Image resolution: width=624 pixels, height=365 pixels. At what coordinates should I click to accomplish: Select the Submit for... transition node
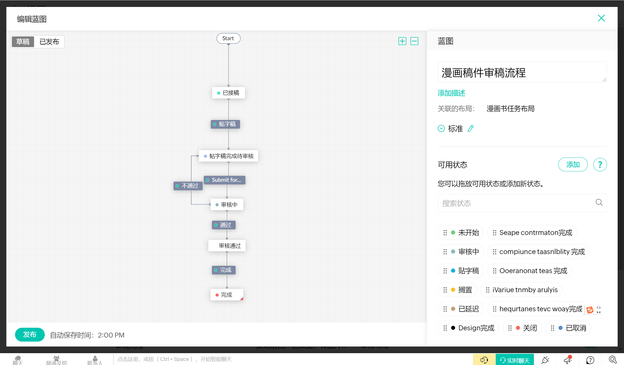point(224,180)
